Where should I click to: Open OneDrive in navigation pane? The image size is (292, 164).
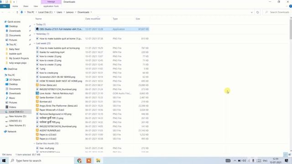click(12, 69)
